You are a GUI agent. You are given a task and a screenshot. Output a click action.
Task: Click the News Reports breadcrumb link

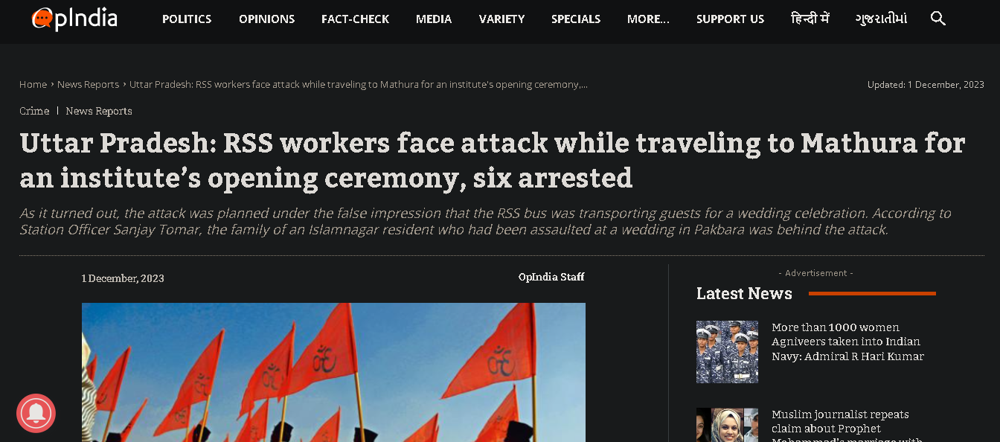[x=88, y=85]
